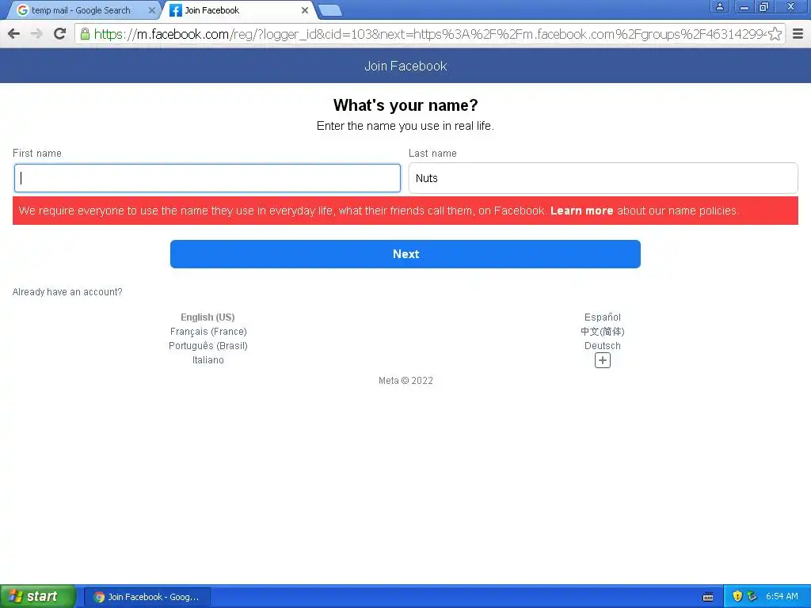This screenshot has width=811, height=608.
Task: Click the address bar URL
Action: 429,34
